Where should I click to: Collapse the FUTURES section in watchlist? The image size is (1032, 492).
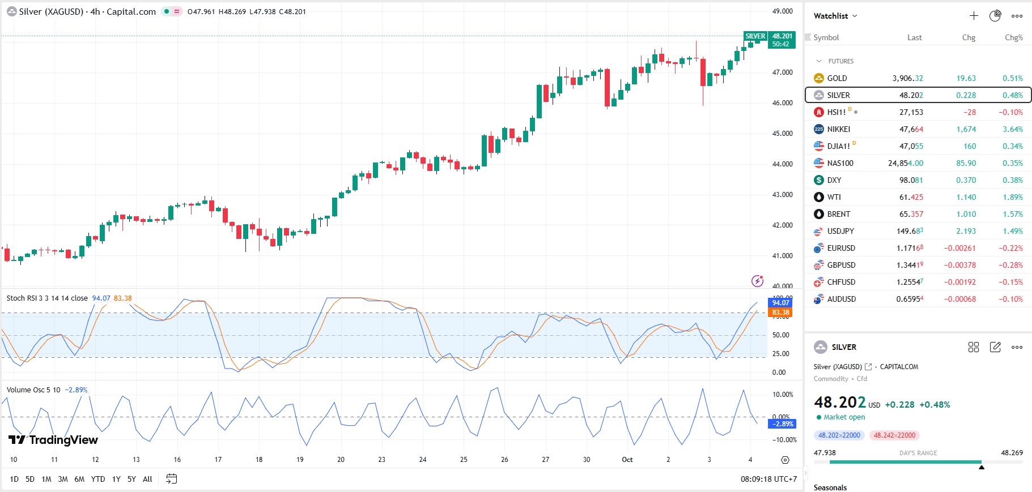(819, 61)
